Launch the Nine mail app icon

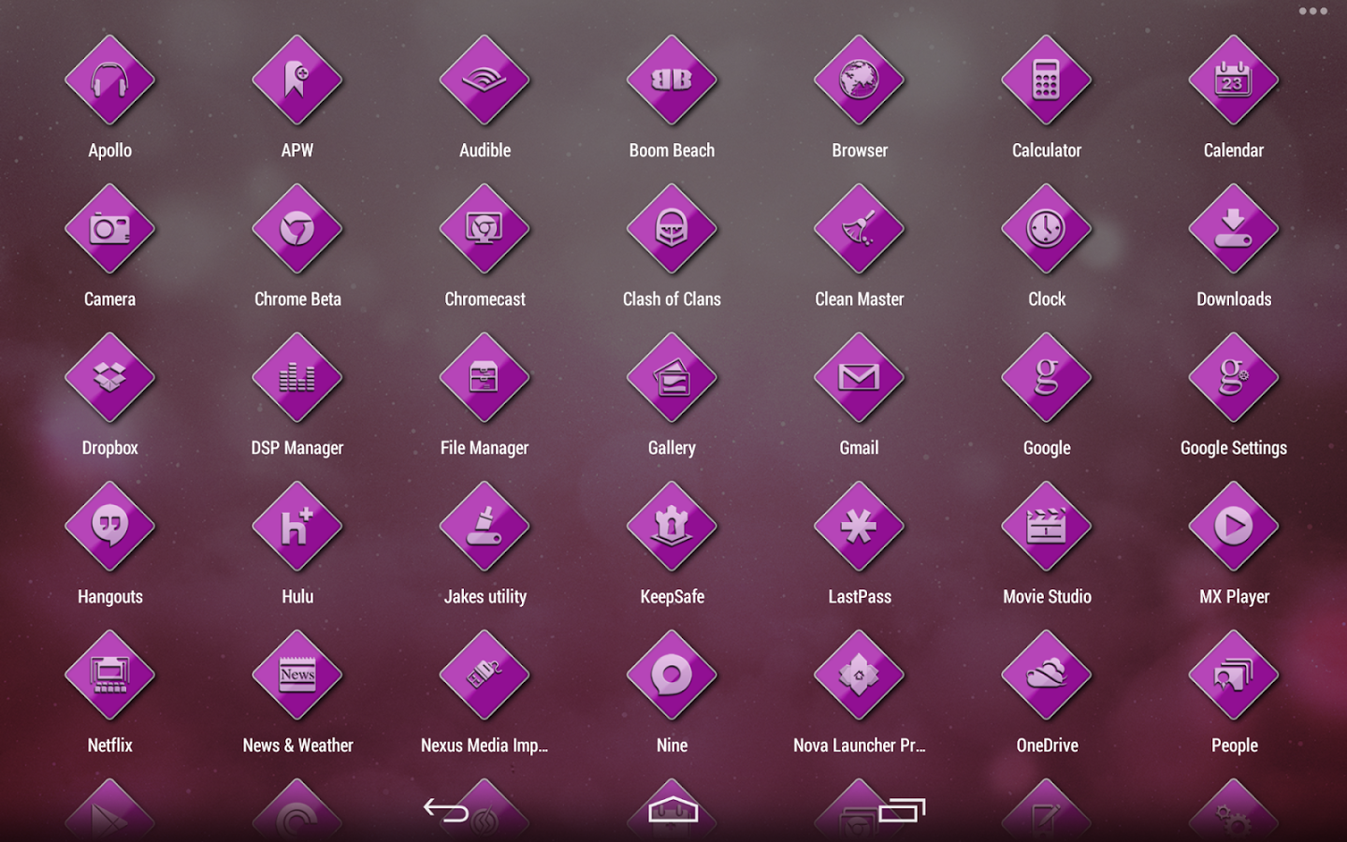(x=672, y=675)
